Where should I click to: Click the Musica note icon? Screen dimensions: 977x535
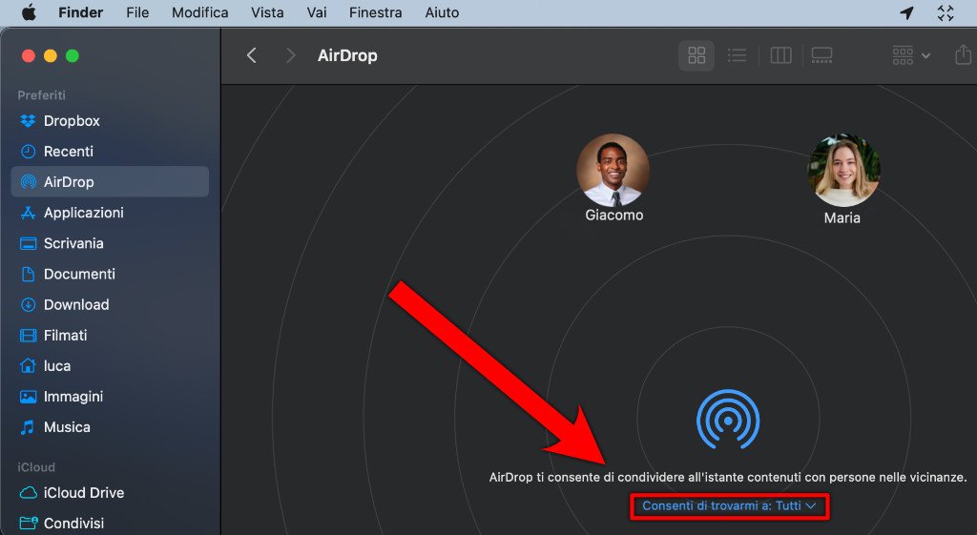(x=28, y=427)
